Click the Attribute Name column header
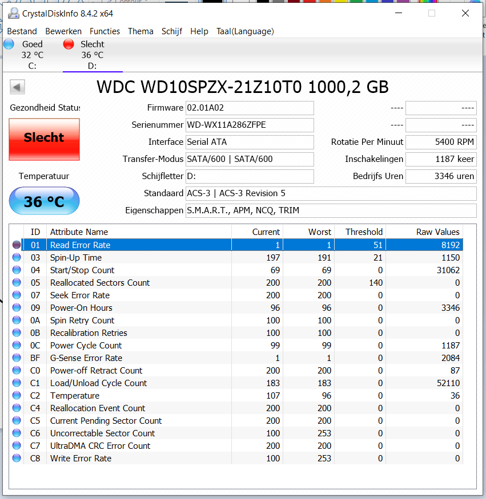The image size is (486, 499). click(139, 232)
